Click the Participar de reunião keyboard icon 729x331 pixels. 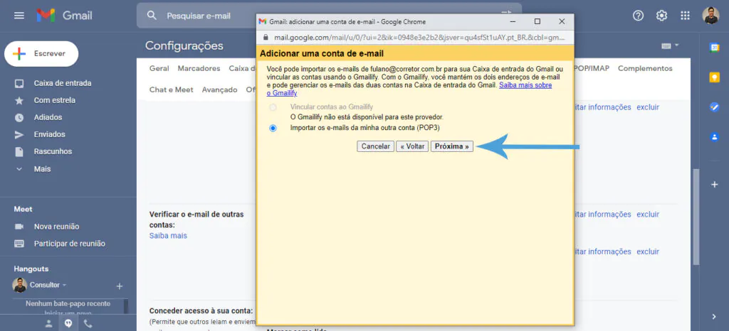pos(19,244)
